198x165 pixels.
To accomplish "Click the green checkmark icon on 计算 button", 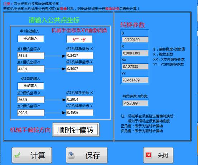I will (x=17, y=155).
